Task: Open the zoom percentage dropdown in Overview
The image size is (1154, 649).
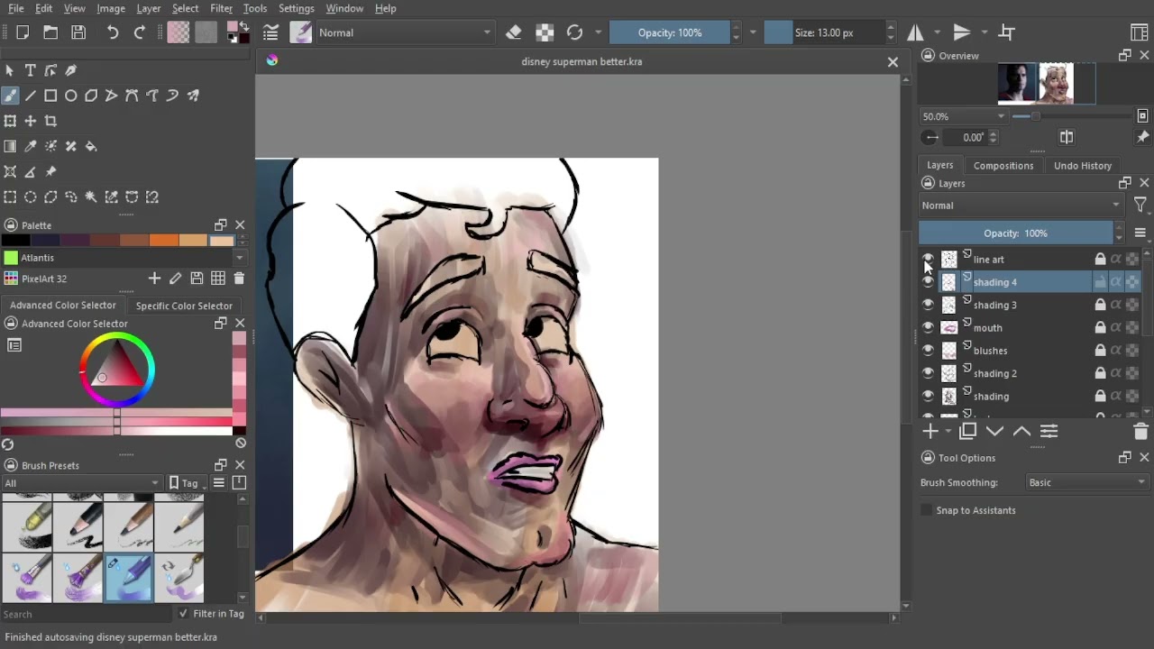Action: [x=963, y=116]
